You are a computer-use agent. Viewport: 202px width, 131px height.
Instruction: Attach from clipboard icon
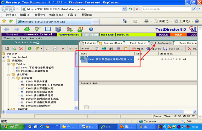[125, 49]
